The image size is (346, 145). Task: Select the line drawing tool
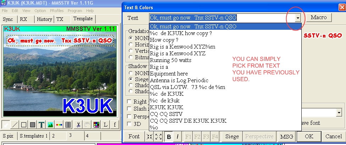pos(15,125)
